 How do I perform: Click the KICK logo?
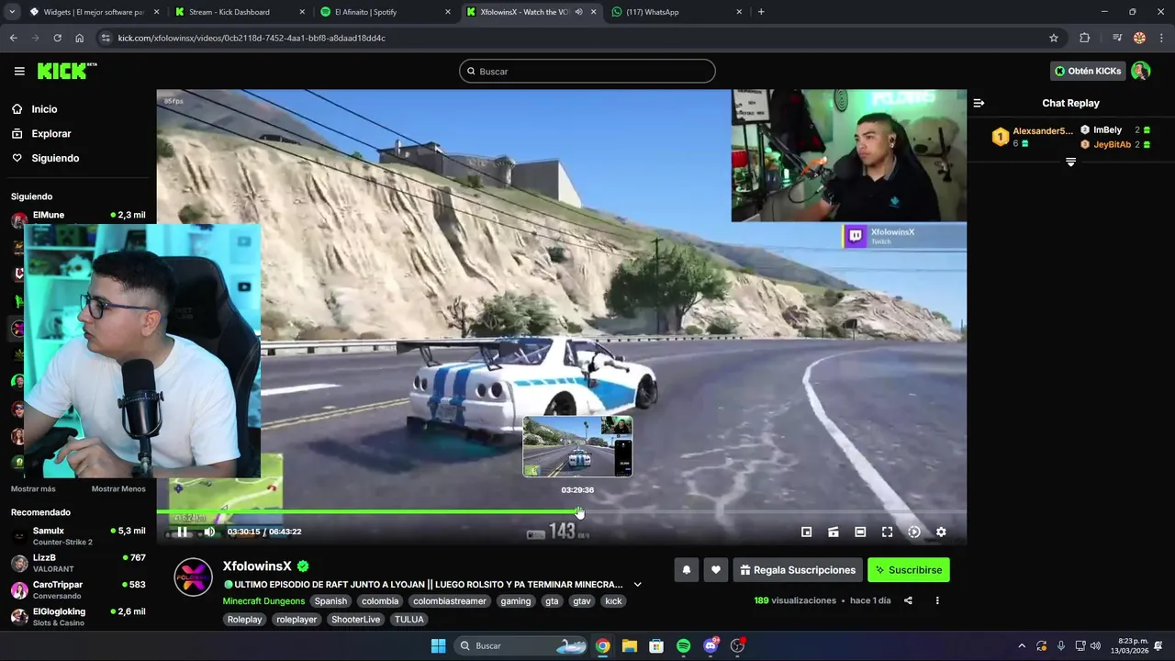tap(66, 71)
